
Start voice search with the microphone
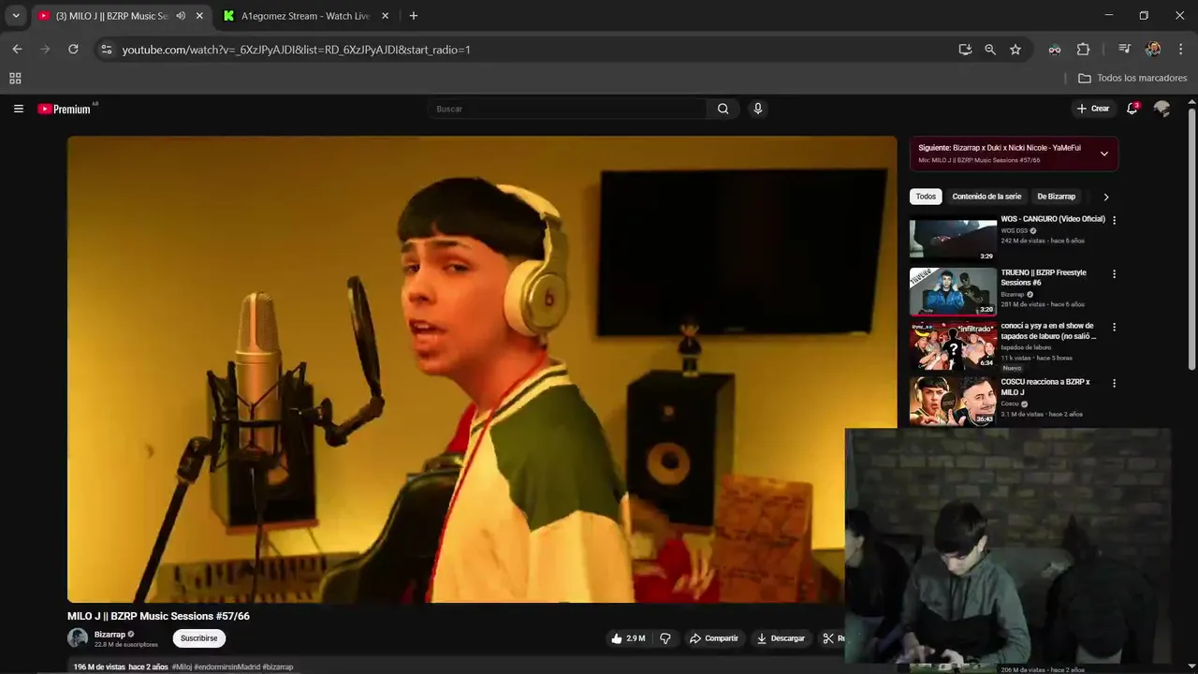pos(758,109)
